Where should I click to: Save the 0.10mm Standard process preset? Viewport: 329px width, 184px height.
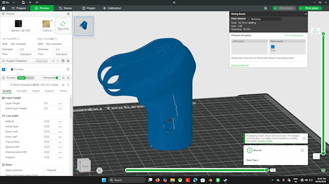click(63, 85)
